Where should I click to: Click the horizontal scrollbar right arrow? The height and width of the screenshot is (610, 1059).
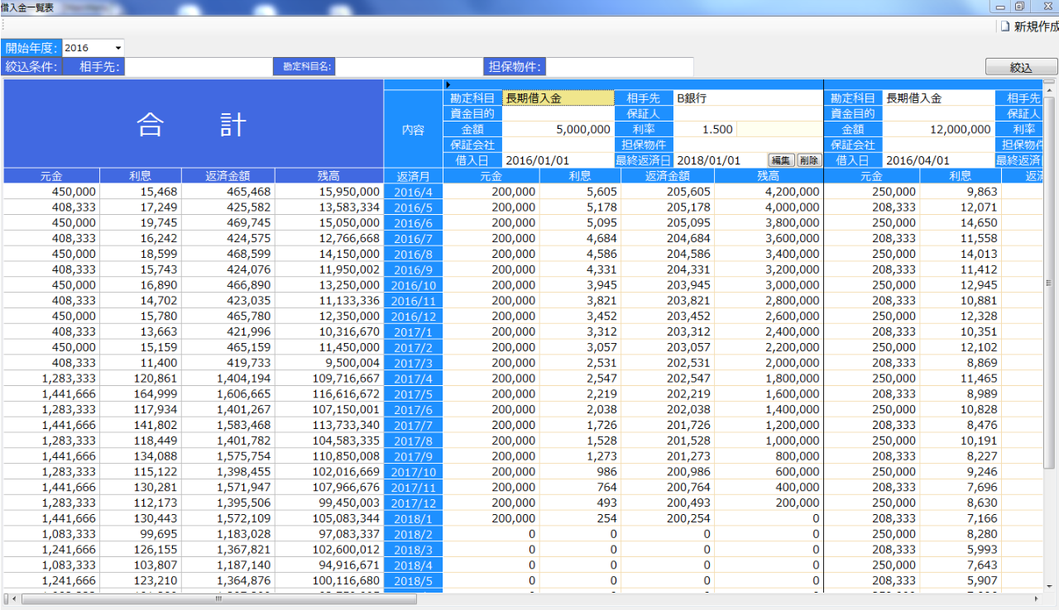1036,598
